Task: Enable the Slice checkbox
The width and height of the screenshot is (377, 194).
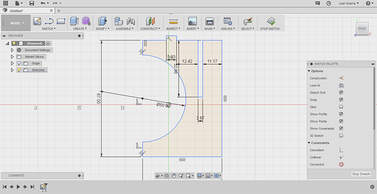Action: [341, 107]
